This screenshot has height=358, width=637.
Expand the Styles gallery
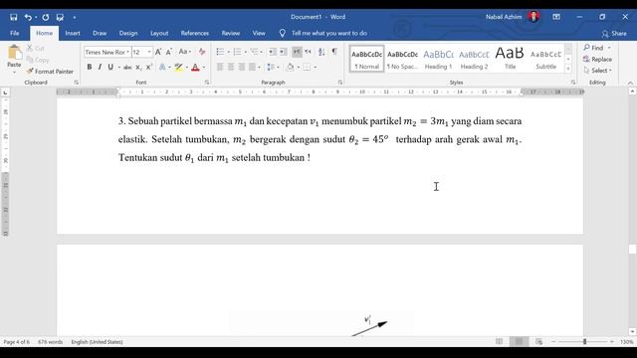[x=568, y=69]
